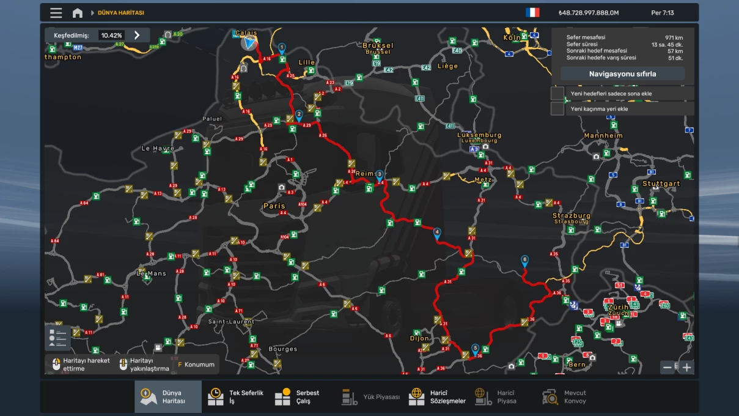This screenshot has height=416, width=739.
Task: Select waypoint marker 6 on route
Action: 524,261
